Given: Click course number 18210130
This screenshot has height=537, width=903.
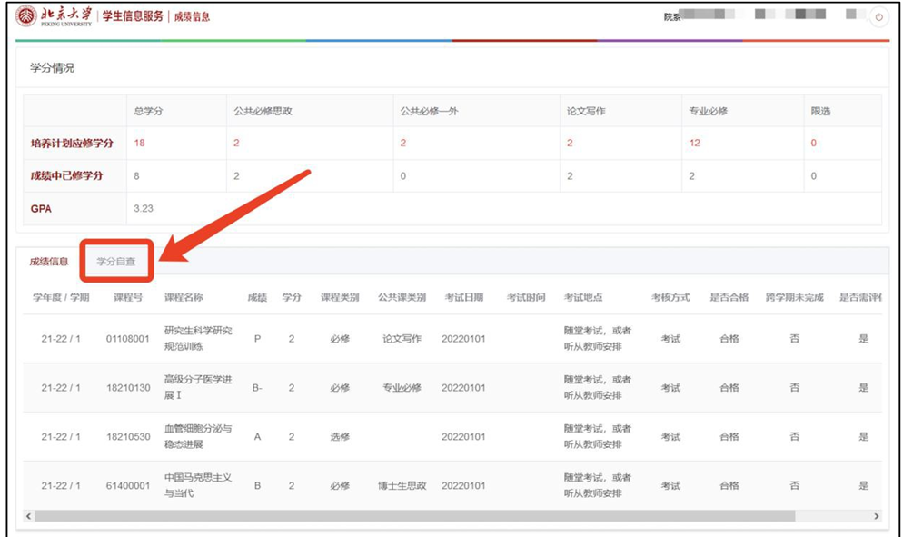Looking at the screenshot, I should click(x=128, y=388).
